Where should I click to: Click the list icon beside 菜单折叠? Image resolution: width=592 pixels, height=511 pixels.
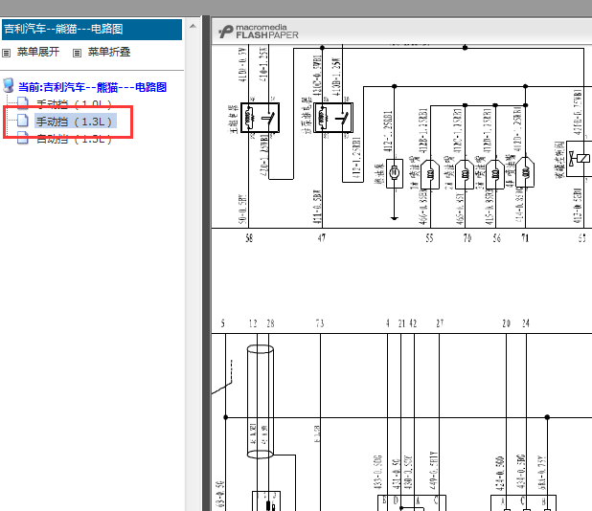tap(77, 53)
